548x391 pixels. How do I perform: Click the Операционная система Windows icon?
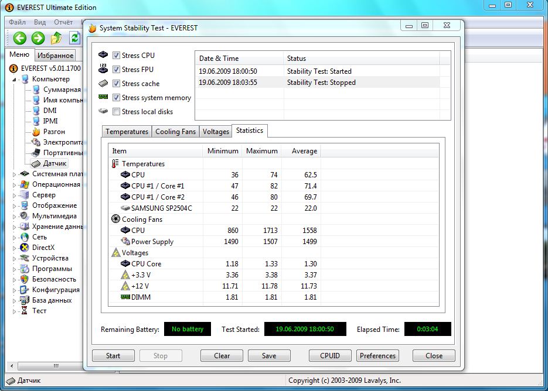tap(25, 184)
